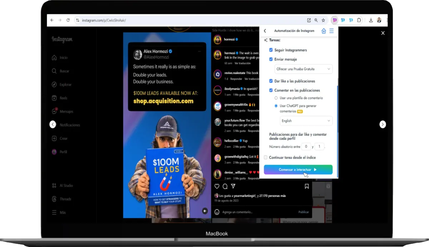429x247 pixels.
Task: Close the post with the X icon
Action: 383,33
